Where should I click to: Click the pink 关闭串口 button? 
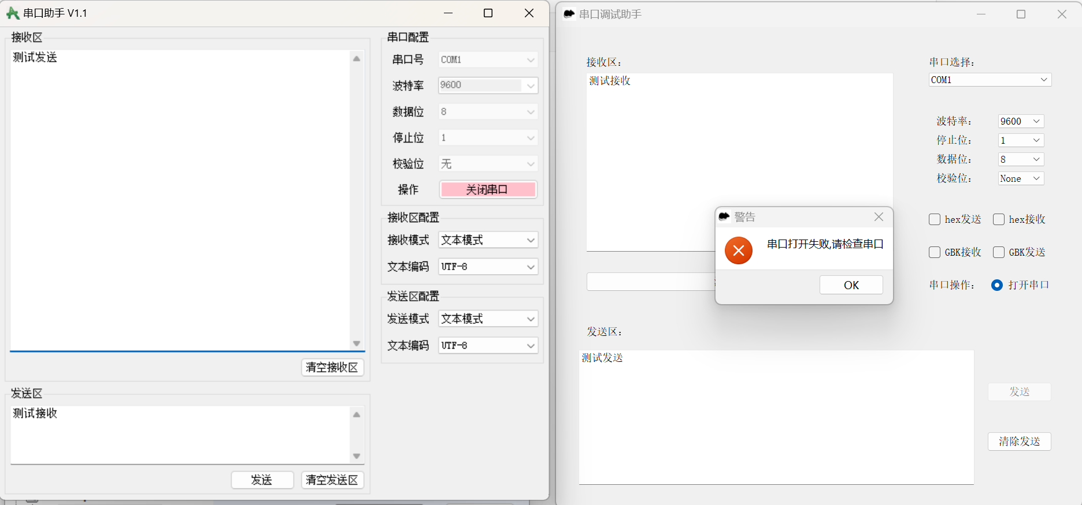(488, 190)
